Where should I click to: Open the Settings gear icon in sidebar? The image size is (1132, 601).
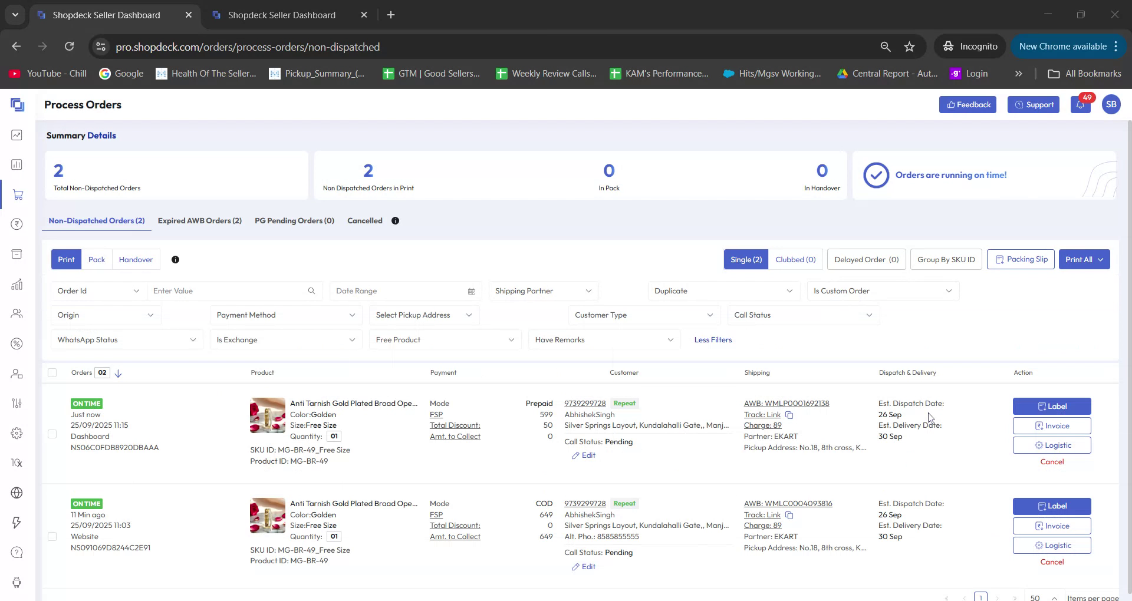pyautogui.click(x=17, y=433)
